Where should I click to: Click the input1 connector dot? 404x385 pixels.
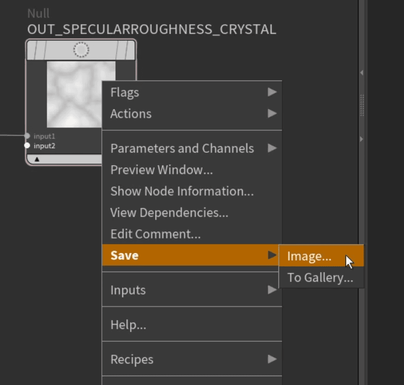[27, 136]
